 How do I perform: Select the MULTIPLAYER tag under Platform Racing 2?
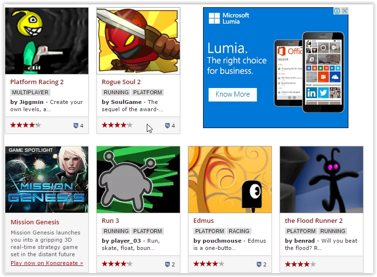tap(31, 92)
